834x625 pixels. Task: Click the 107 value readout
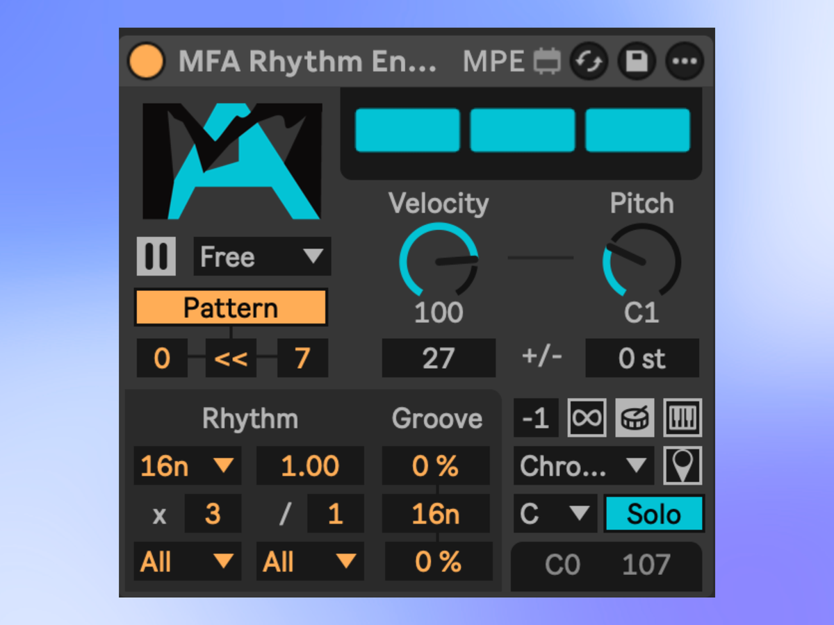(646, 565)
